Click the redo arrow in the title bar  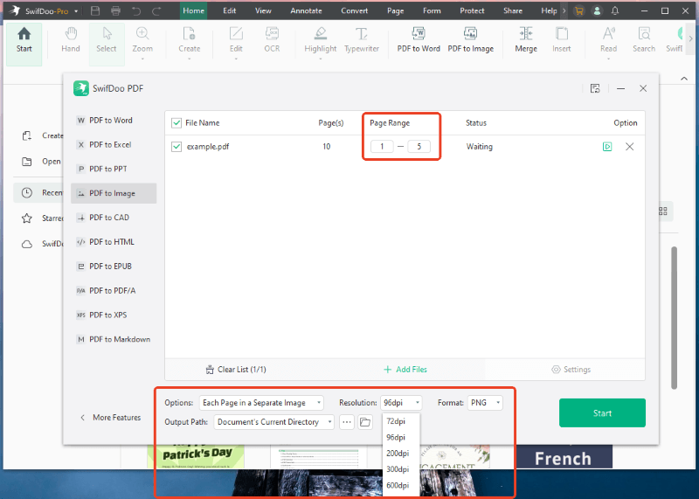click(156, 10)
